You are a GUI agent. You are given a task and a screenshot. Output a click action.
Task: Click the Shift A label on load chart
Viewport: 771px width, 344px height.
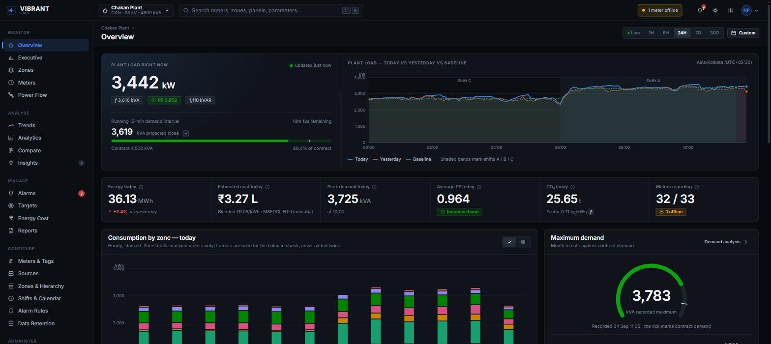click(653, 81)
